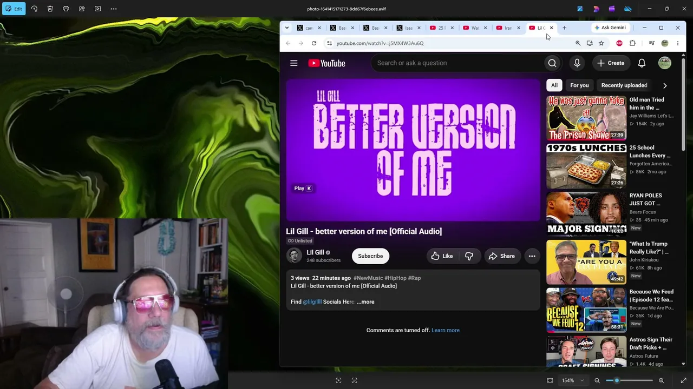Image resolution: width=693 pixels, height=389 pixels.
Task: Click the install app icon in address bar
Action: tap(590, 43)
